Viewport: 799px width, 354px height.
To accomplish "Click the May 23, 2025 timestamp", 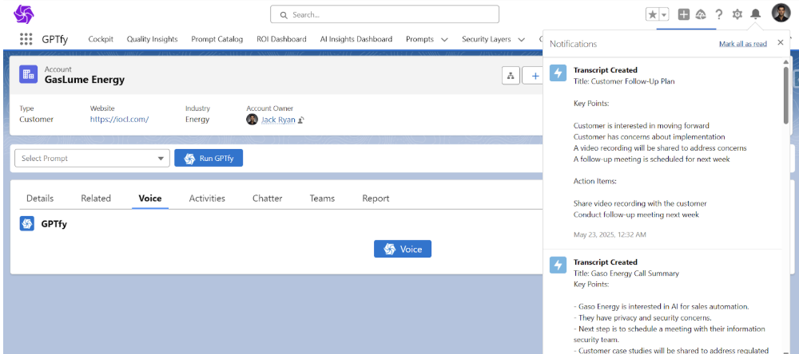I will [x=610, y=235].
